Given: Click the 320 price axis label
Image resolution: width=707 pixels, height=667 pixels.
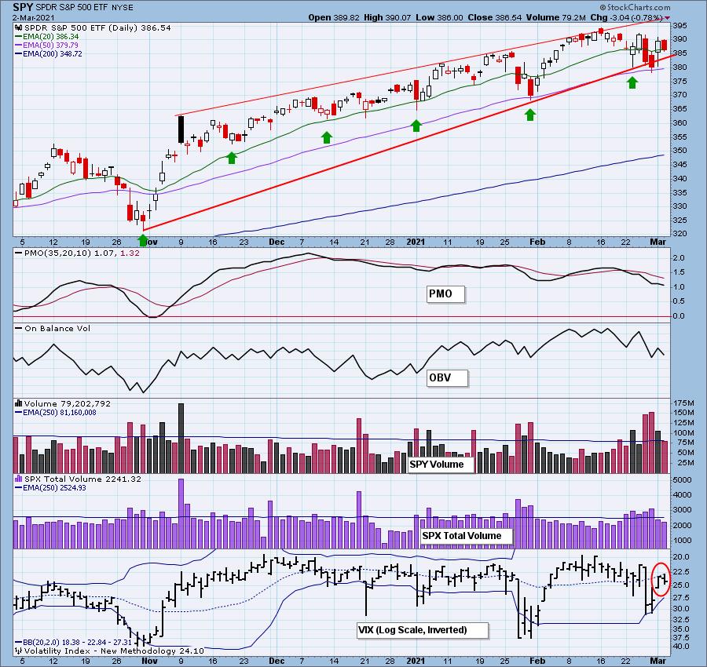Looking at the screenshot, I should click(680, 234).
